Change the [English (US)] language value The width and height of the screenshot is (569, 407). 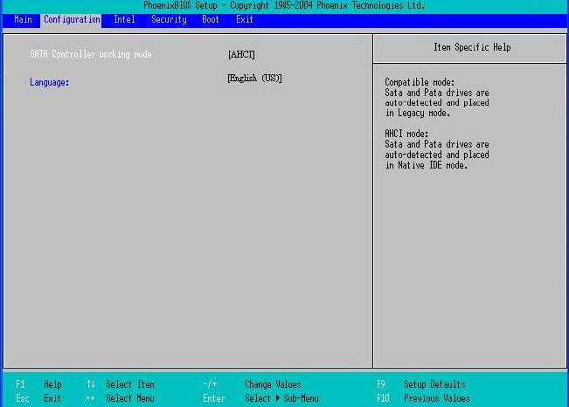click(254, 79)
